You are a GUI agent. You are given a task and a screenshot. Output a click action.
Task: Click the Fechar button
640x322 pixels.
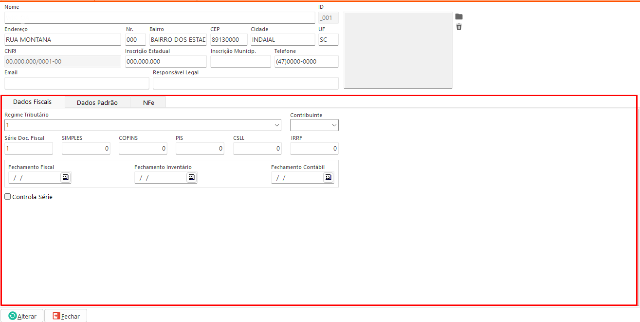[66, 316]
